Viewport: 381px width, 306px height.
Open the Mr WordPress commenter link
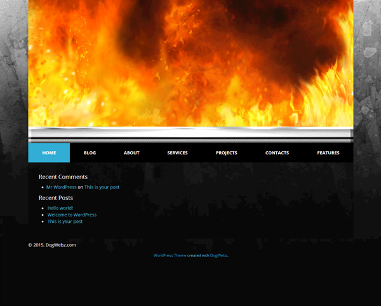click(x=61, y=187)
